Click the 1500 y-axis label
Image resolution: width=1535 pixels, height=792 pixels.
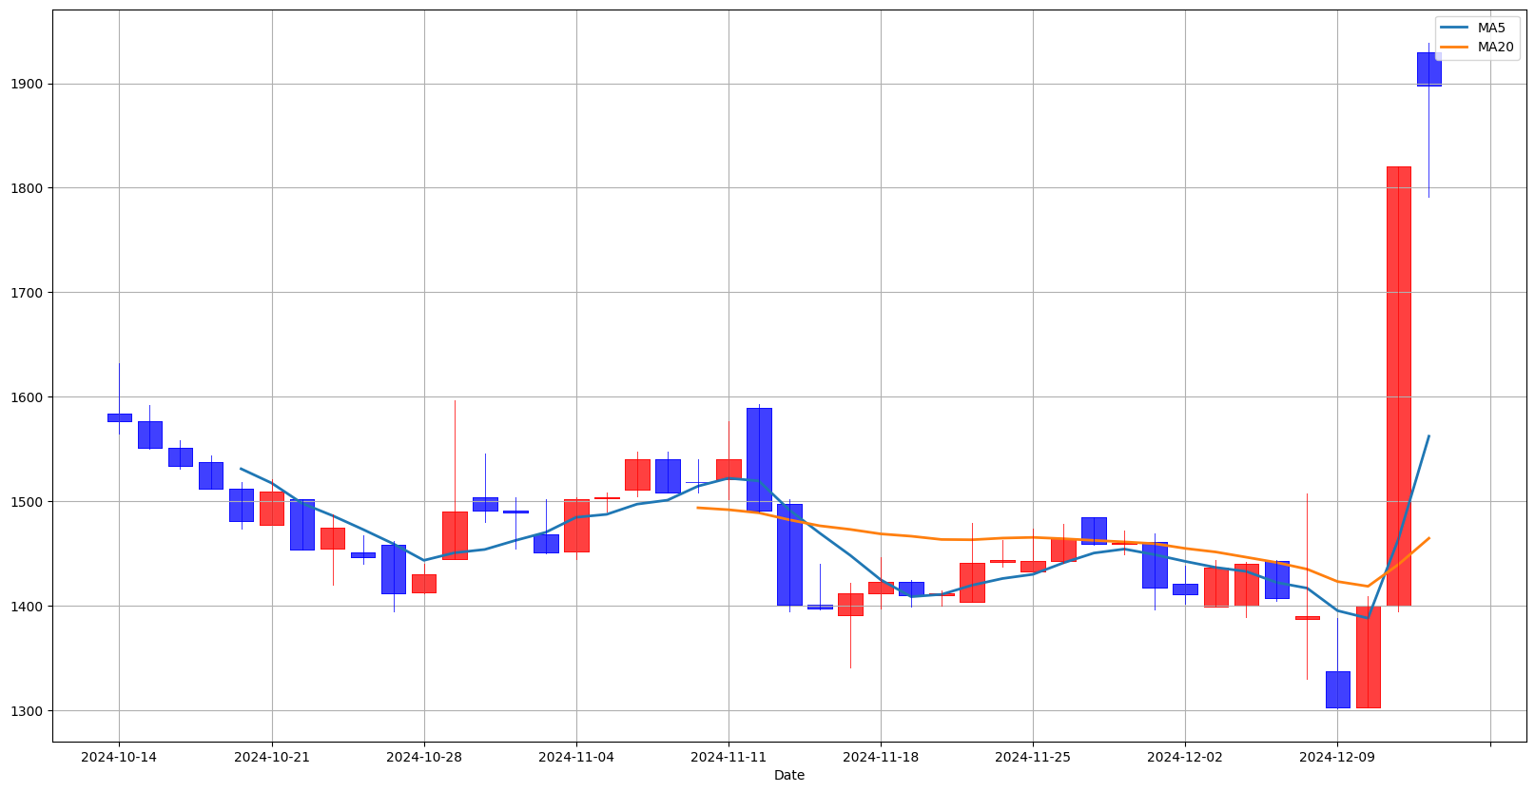click(29, 502)
